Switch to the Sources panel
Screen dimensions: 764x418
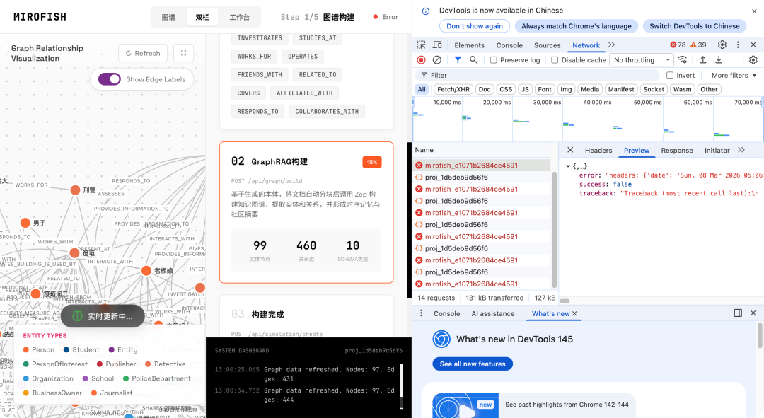pyautogui.click(x=547, y=45)
